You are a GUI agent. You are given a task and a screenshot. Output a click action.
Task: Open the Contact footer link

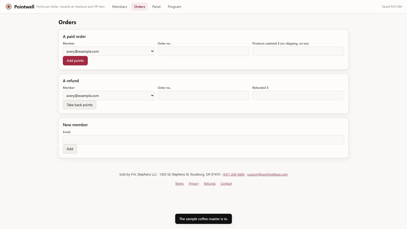226,183
